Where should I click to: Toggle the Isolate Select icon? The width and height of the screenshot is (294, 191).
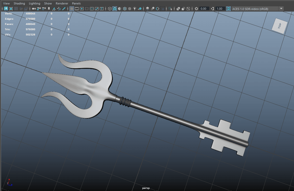coord(170,9)
